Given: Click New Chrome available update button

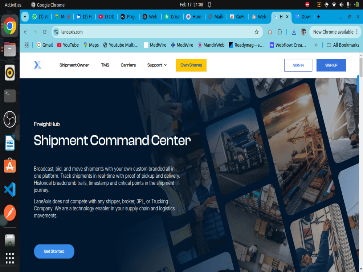Looking at the screenshot, I should (333, 32).
